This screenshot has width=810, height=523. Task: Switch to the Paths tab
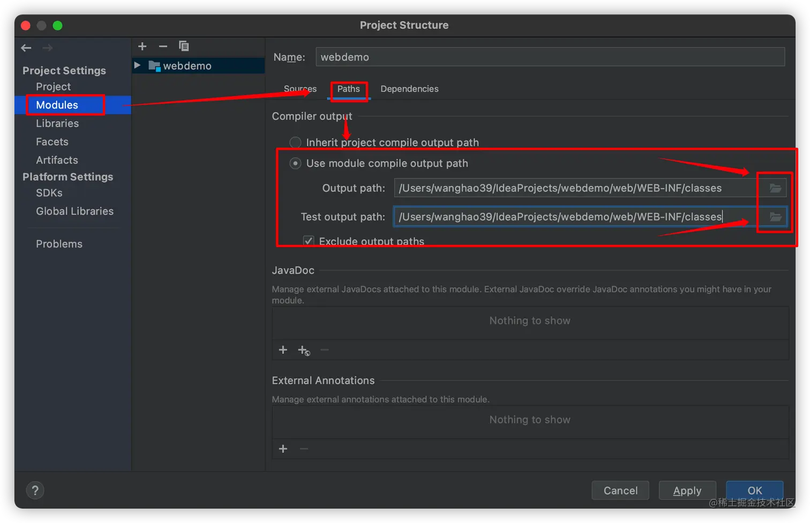point(349,89)
